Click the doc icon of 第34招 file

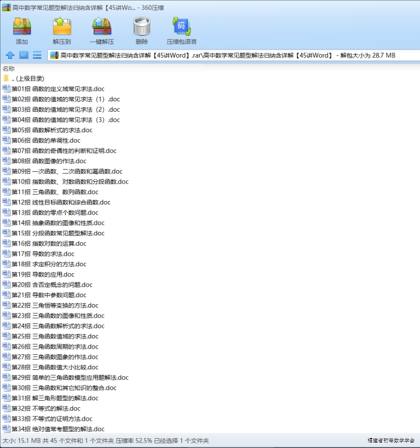click(x=6, y=429)
